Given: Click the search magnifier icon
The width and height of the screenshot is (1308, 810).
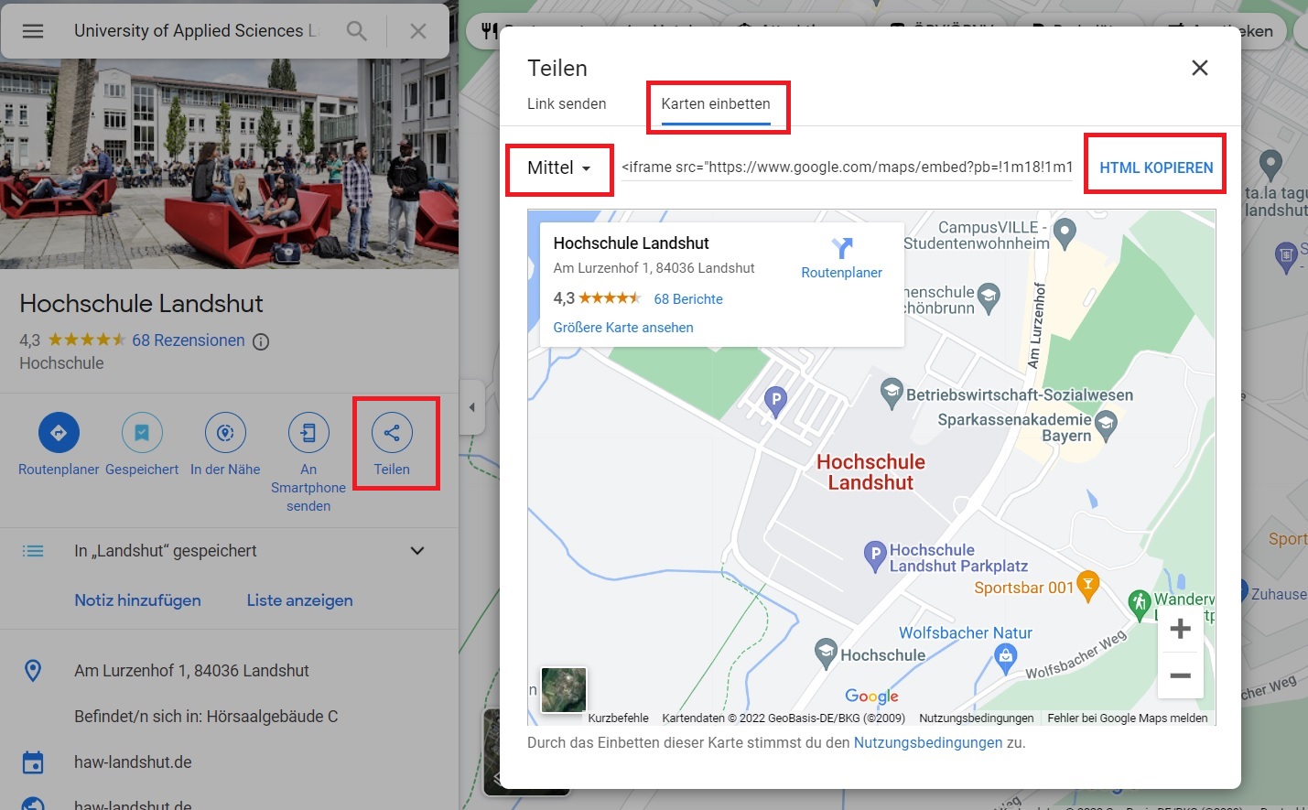Looking at the screenshot, I should click(357, 31).
